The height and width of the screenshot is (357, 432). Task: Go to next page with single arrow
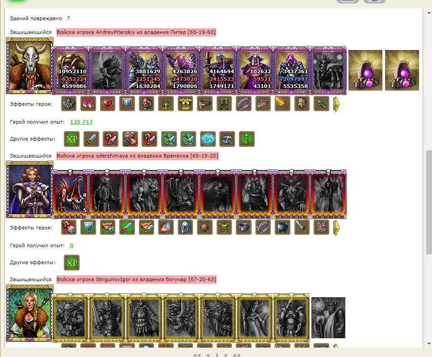(x=226, y=355)
